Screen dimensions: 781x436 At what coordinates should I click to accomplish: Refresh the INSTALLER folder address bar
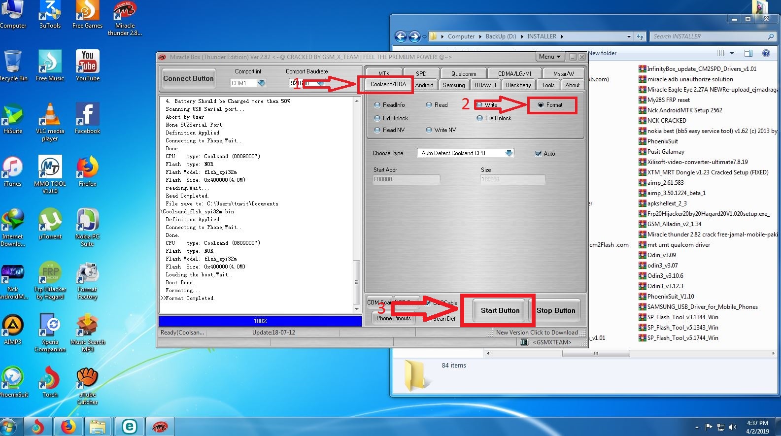(640, 36)
